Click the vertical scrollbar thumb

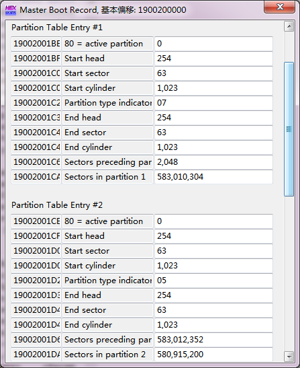tap(289, 129)
